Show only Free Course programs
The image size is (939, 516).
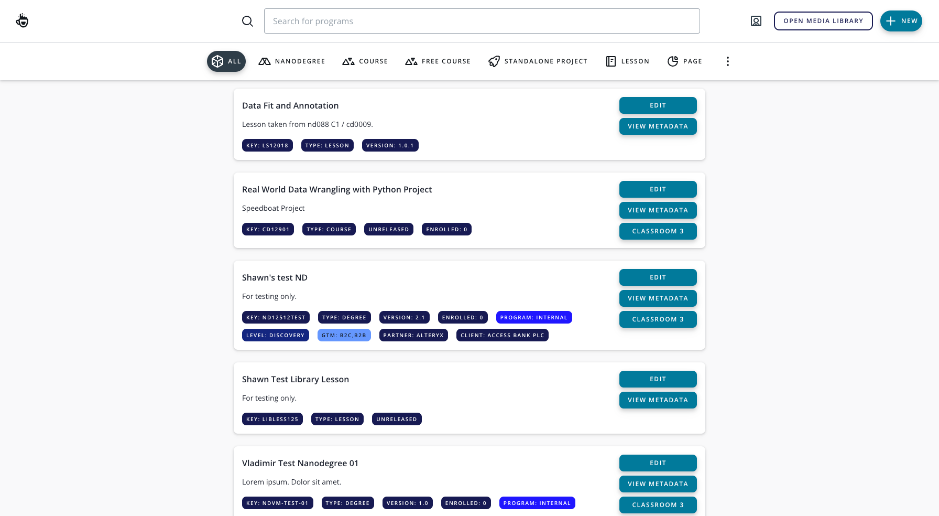coord(438,61)
